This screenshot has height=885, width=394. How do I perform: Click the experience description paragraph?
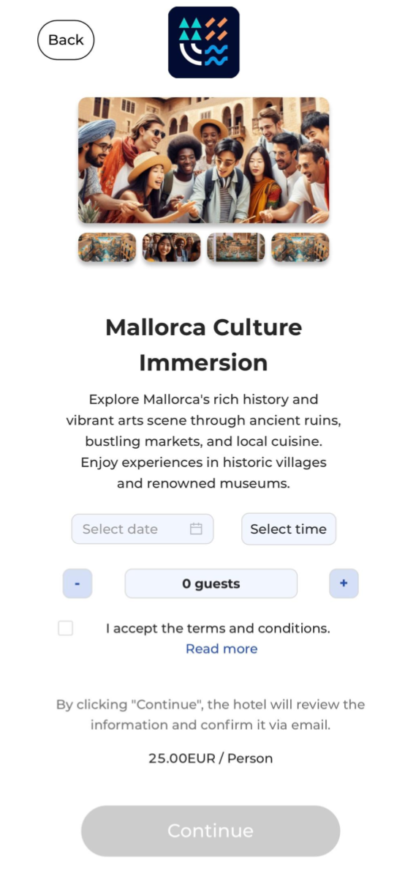click(204, 441)
